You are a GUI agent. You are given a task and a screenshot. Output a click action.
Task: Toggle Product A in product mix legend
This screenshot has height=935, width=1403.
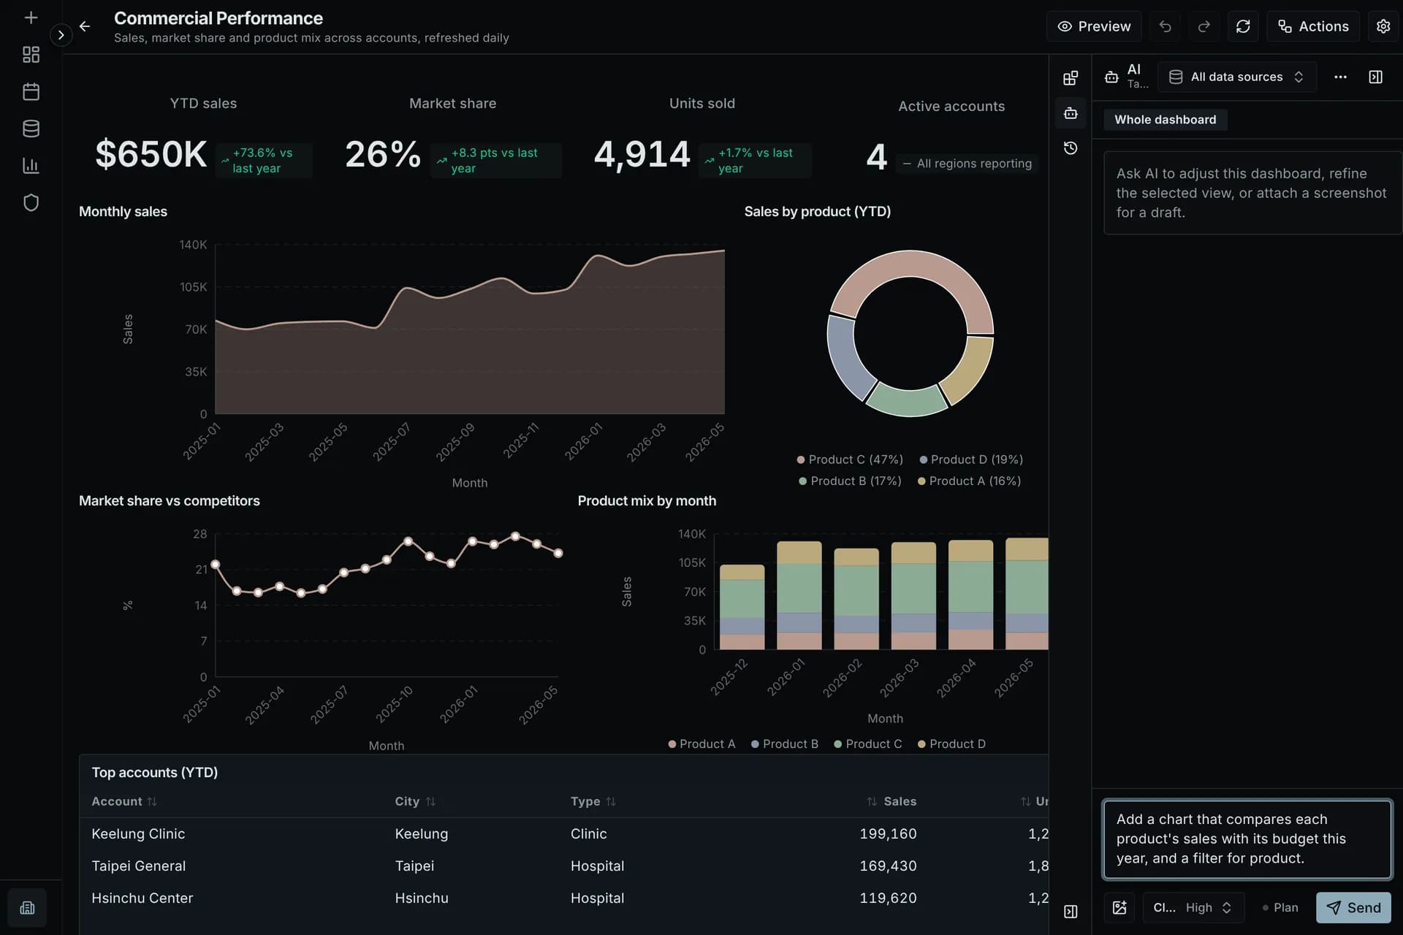tap(701, 744)
